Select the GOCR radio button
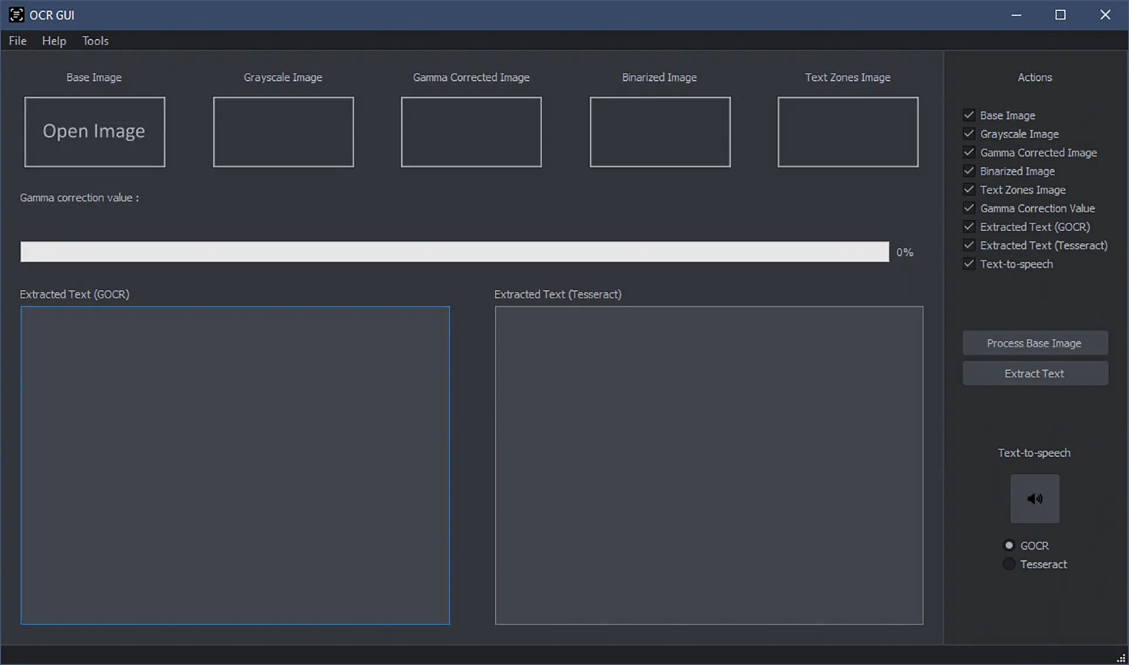1129x665 pixels. [x=1009, y=546]
